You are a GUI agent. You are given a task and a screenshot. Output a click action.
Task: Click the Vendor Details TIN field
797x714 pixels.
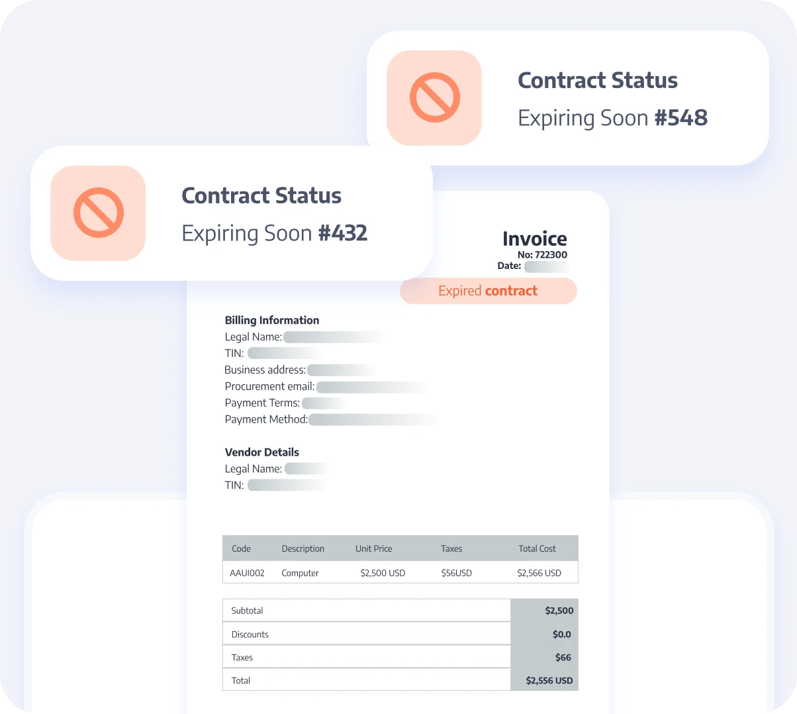tap(287, 485)
